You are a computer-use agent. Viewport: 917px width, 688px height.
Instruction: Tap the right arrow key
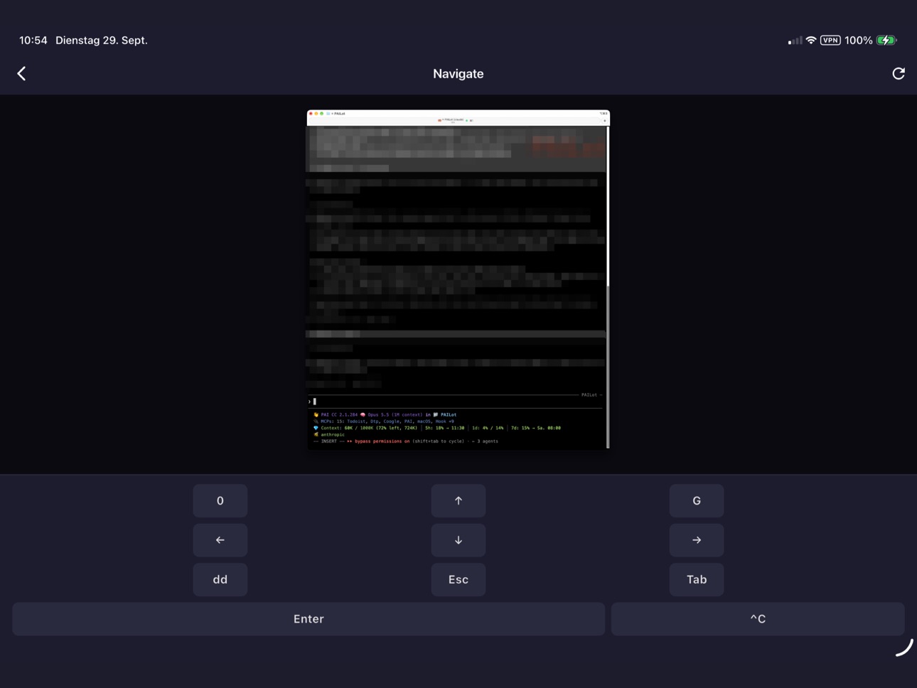[697, 540]
